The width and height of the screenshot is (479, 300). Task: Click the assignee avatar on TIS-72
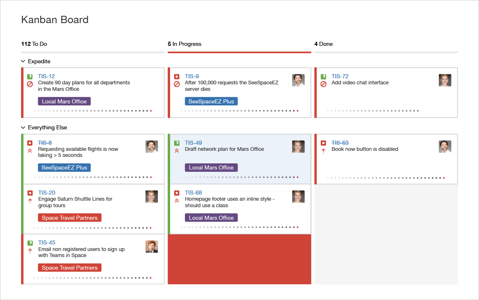point(445,80)
